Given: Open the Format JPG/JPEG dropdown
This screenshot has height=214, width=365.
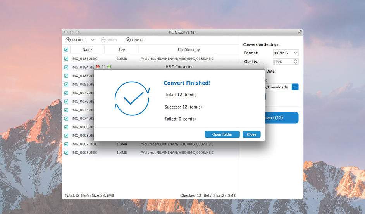Looking at the screenshot, I should coord(286,53).
